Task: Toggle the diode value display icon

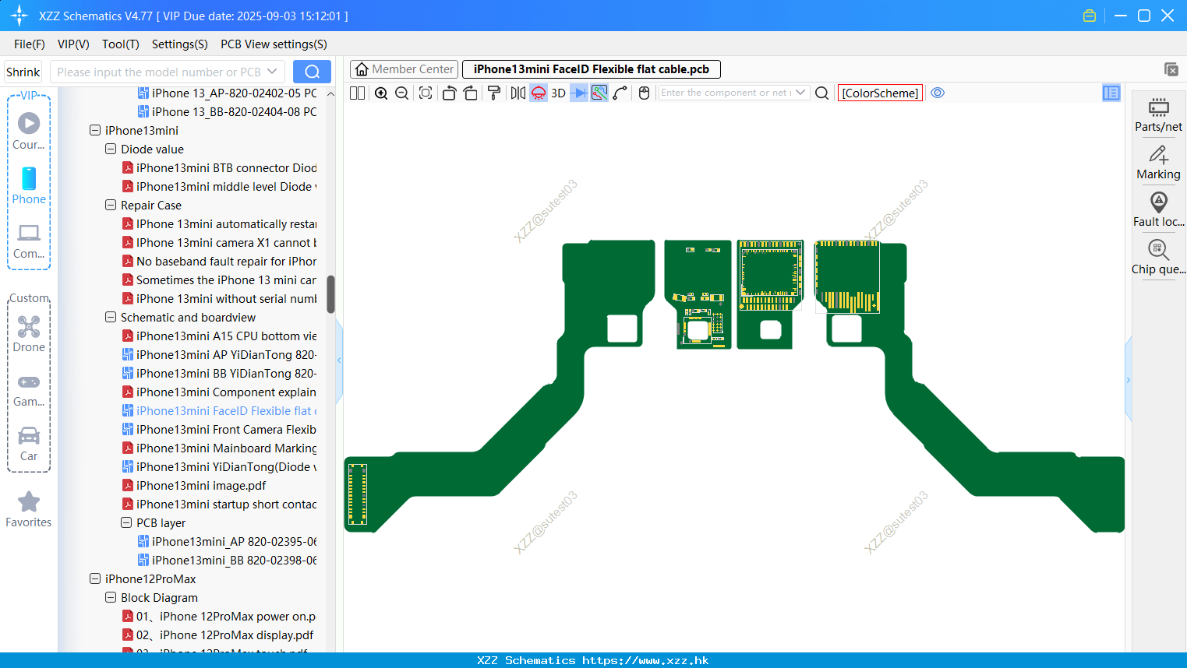Action: coord(578,93)
